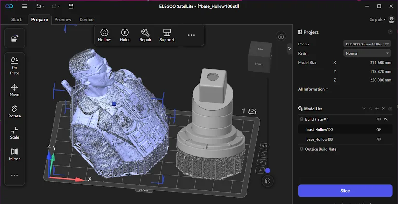Click the hide-plate icon beside build plate
The height and width of the screenshot is (204, 398).
click(263, 146)
